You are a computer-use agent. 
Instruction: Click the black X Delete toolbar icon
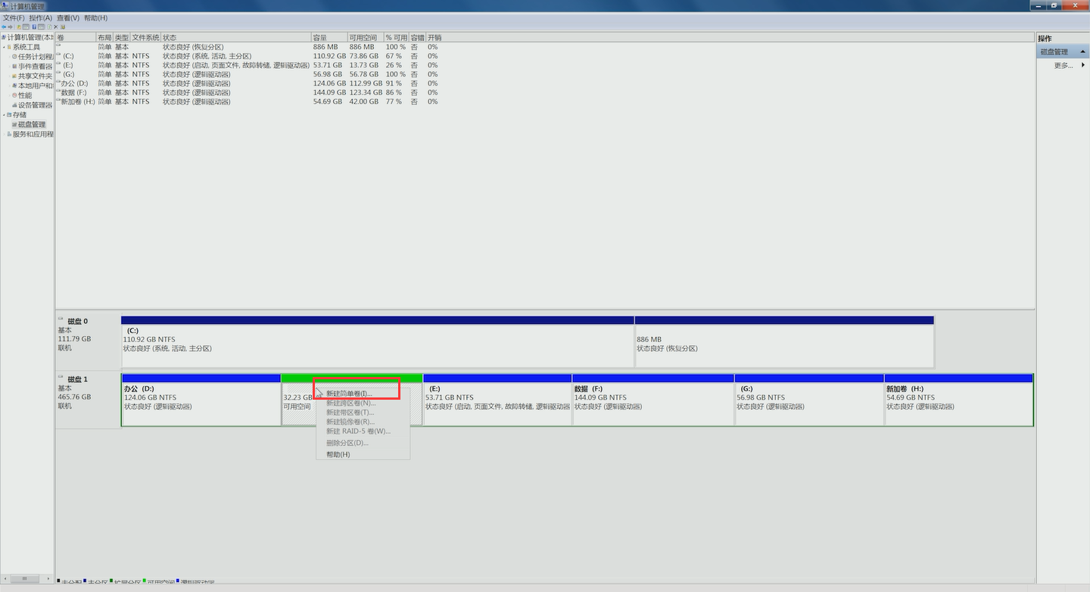(56, 26)
